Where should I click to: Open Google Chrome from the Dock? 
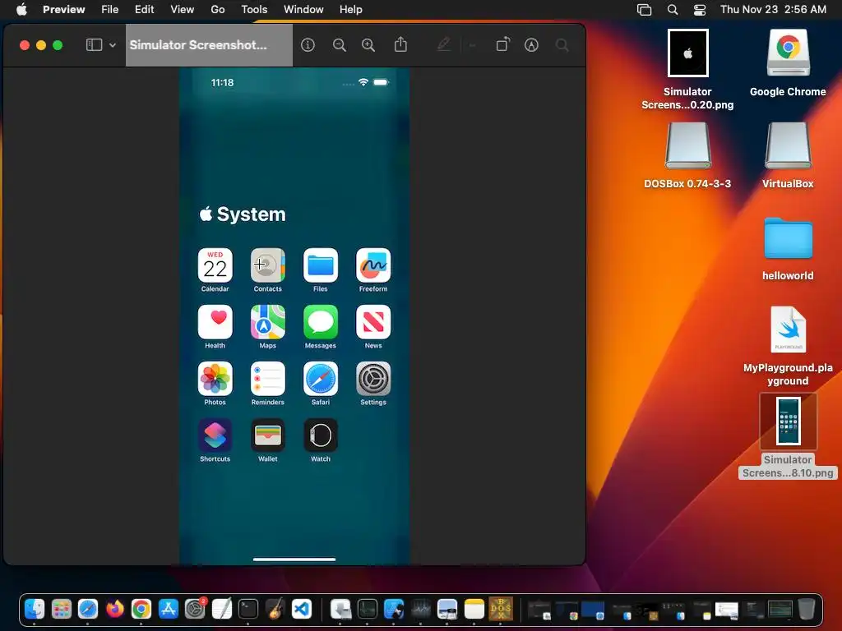(x=141, y=609)
